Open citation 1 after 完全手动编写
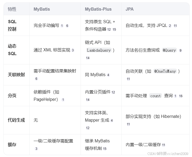Image resolution: width=192 pixels, height=157 pixels. (x=62, y=26)
